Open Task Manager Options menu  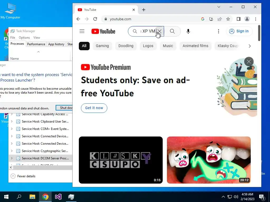[x=24, y=37]
